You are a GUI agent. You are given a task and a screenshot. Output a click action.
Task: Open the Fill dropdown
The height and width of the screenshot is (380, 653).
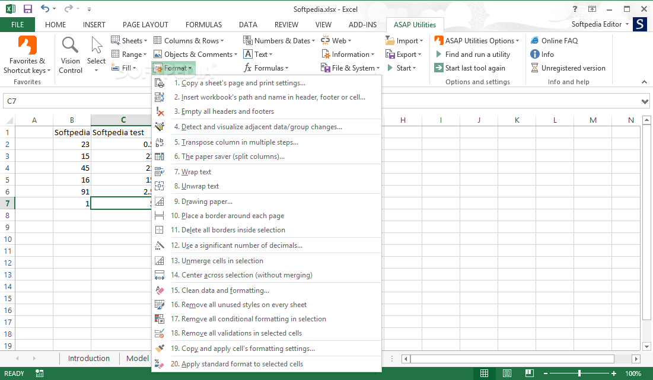coord(124,68)
